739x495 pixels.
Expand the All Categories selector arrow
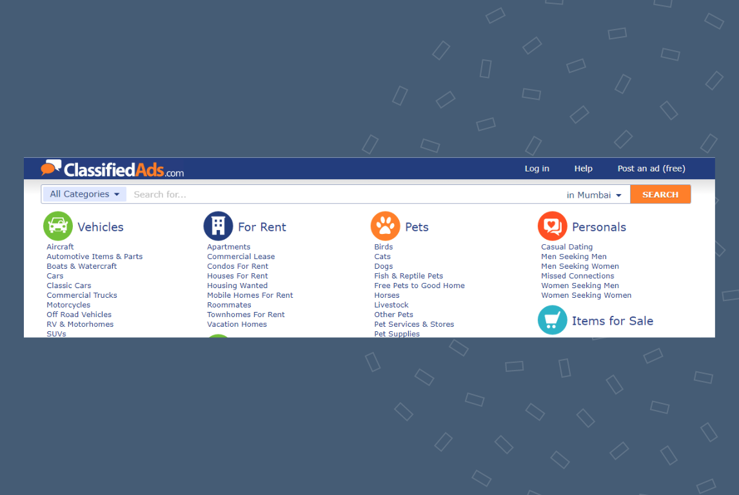click(x=117, y=194)
